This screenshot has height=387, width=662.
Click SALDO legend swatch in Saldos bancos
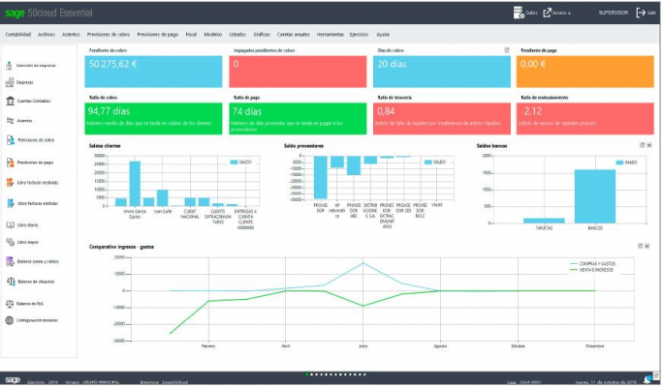click(619, 163)
